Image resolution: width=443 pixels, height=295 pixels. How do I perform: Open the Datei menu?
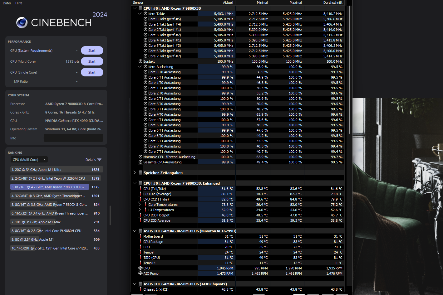coord(7,3)
